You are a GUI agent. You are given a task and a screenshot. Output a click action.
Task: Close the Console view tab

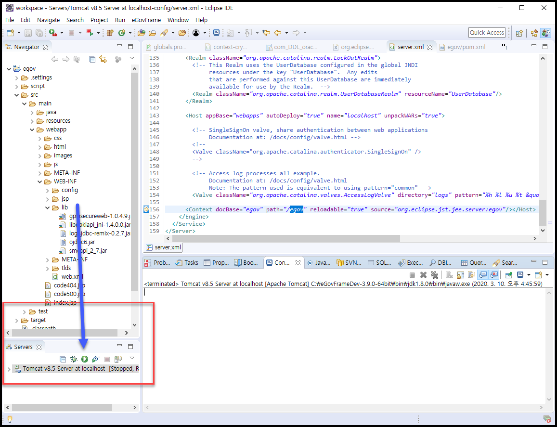coord(298,263)
